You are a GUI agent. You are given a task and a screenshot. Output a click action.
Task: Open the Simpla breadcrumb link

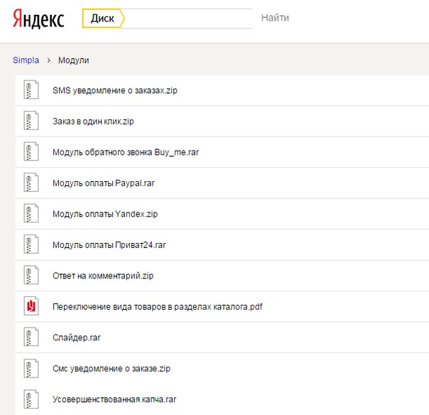pyautogui.click(x=26, y=60)
